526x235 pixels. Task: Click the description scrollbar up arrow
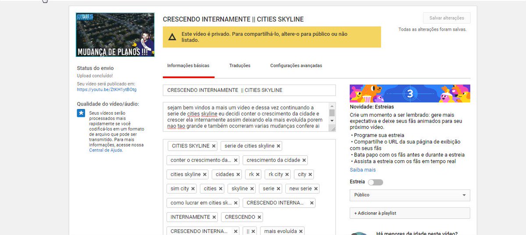point(332,105)
